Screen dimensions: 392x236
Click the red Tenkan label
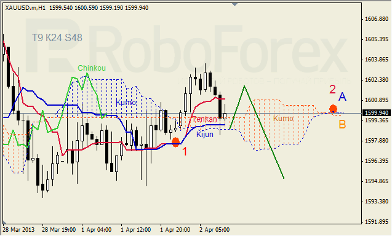204,119
